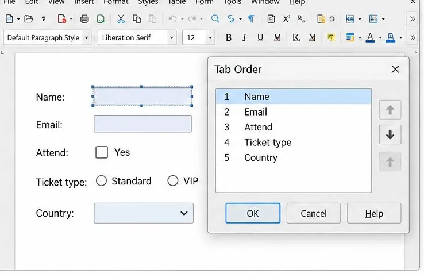Underline the selected text
424x277 pixels.
260,37
